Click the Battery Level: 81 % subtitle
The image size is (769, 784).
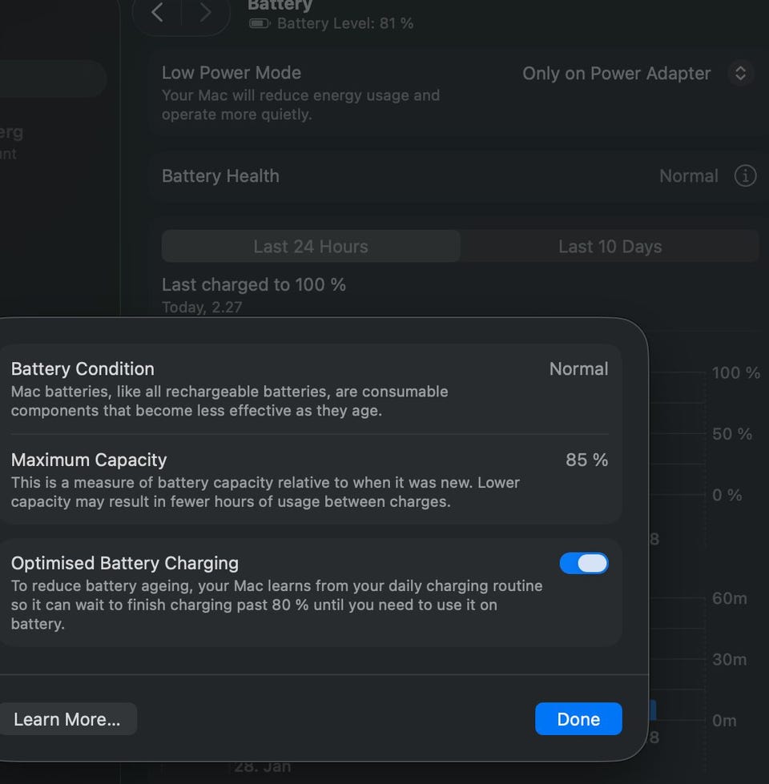pyautogui.click(x=344, y=24)
